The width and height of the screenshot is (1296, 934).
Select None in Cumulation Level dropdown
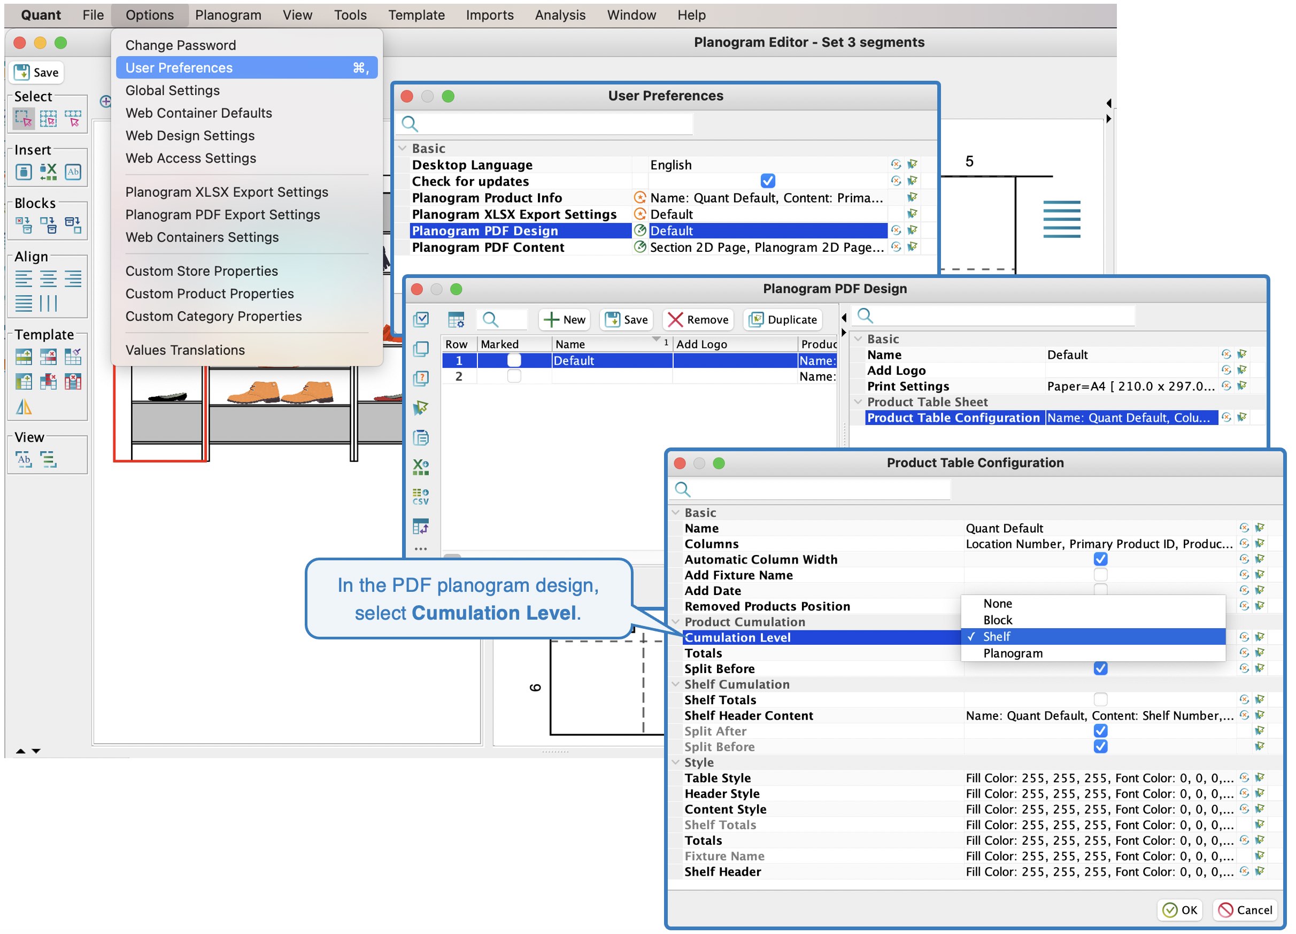coord(1093,604)
